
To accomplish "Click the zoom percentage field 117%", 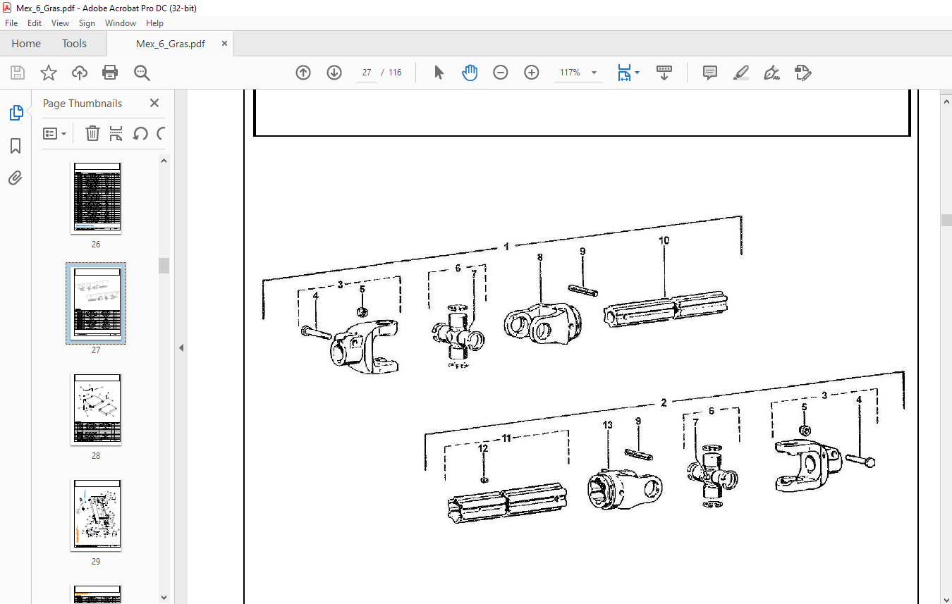I will coord(570,73).
